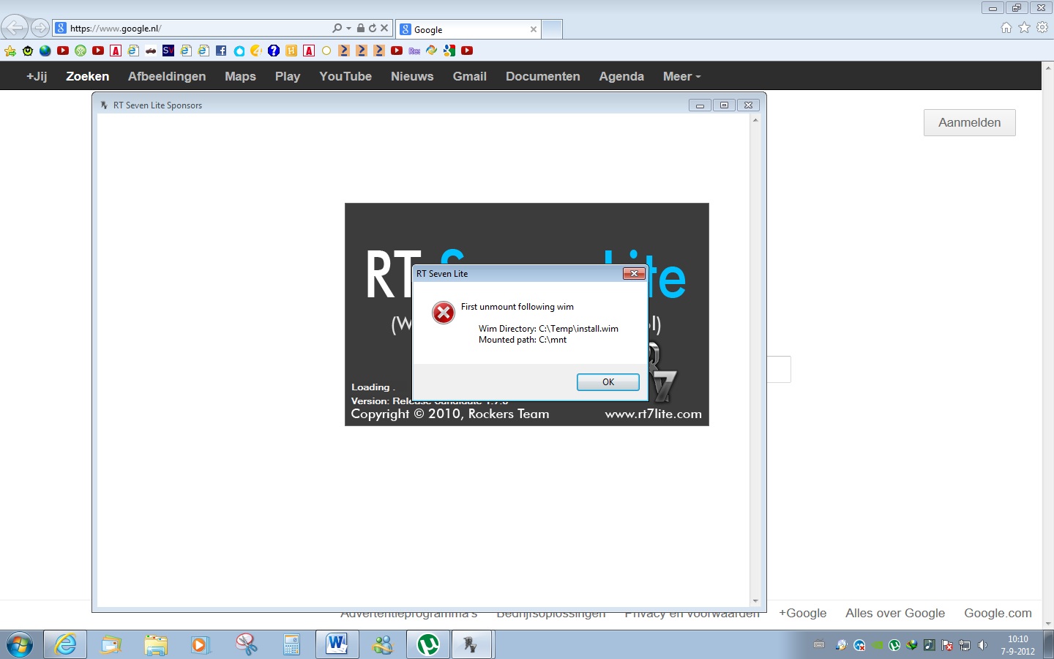Click the scroll-up arrow in Sponsors window

click(755, 120)
